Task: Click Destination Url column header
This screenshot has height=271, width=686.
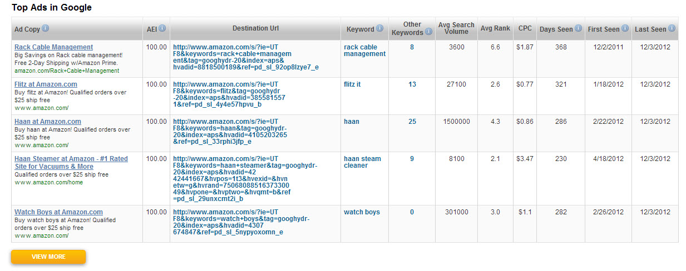Action: point(255,28)
